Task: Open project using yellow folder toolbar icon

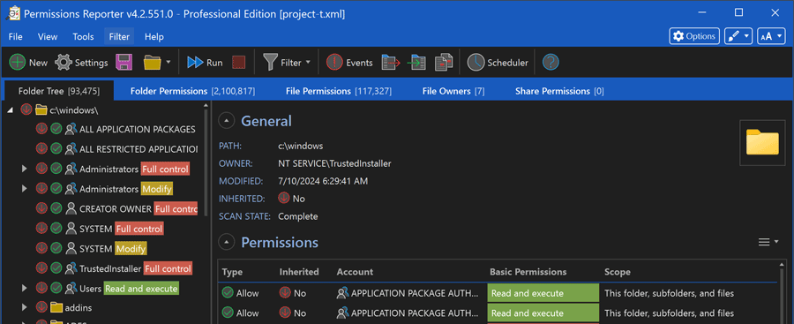Action: click(152, 63)
